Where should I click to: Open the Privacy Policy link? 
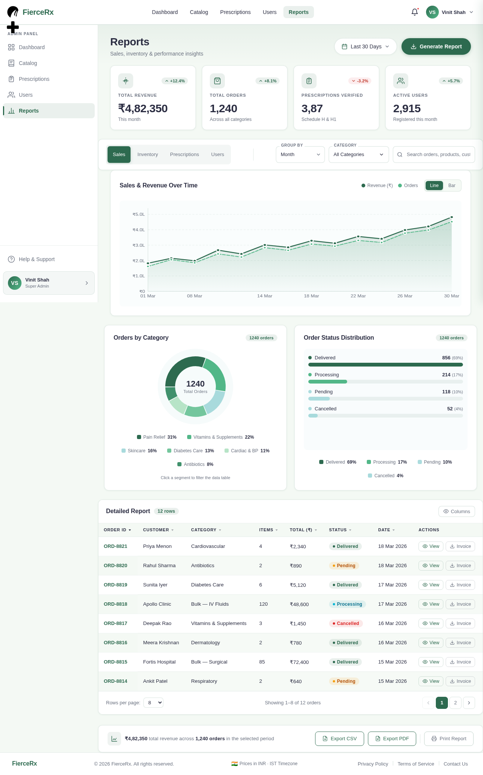pyautogui.click(x=373, y=764)
